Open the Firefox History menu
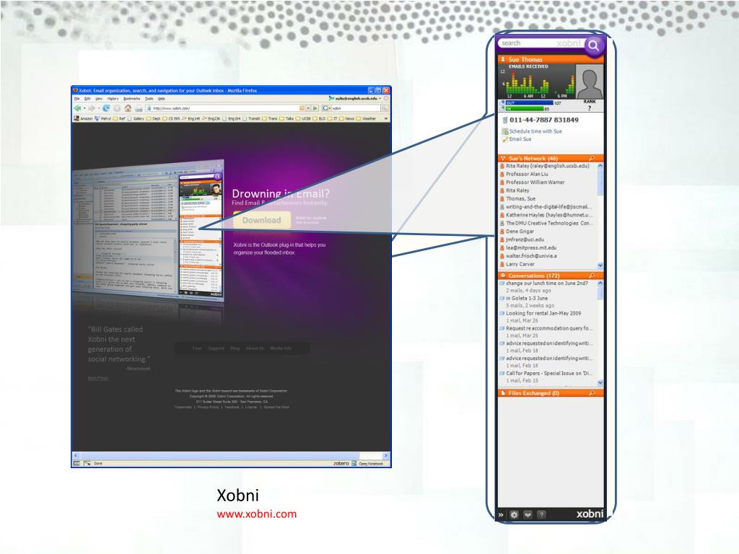The width and height of the screenshot is (739, 554). point(113,98)
